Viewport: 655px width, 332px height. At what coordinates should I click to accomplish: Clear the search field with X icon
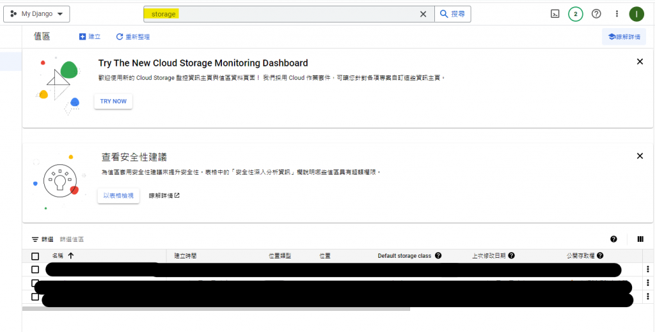point(423,14)
